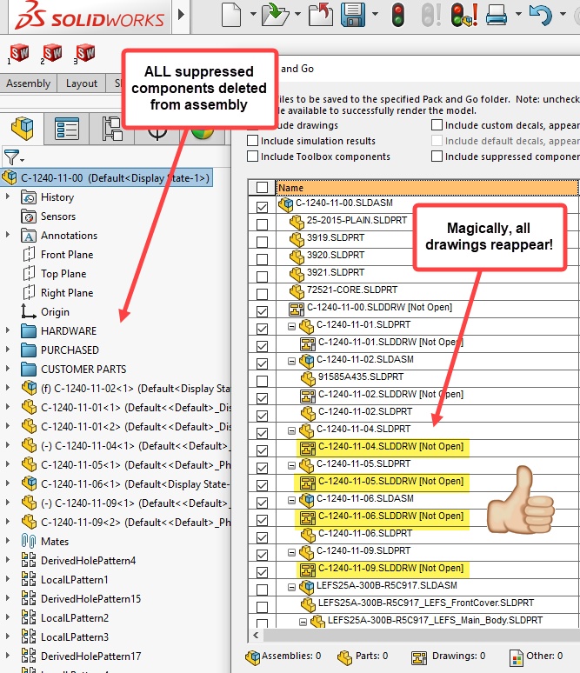The image size is (580, 673).
Task: Switch to the Layout tab
Action: (x=82, y=83)
